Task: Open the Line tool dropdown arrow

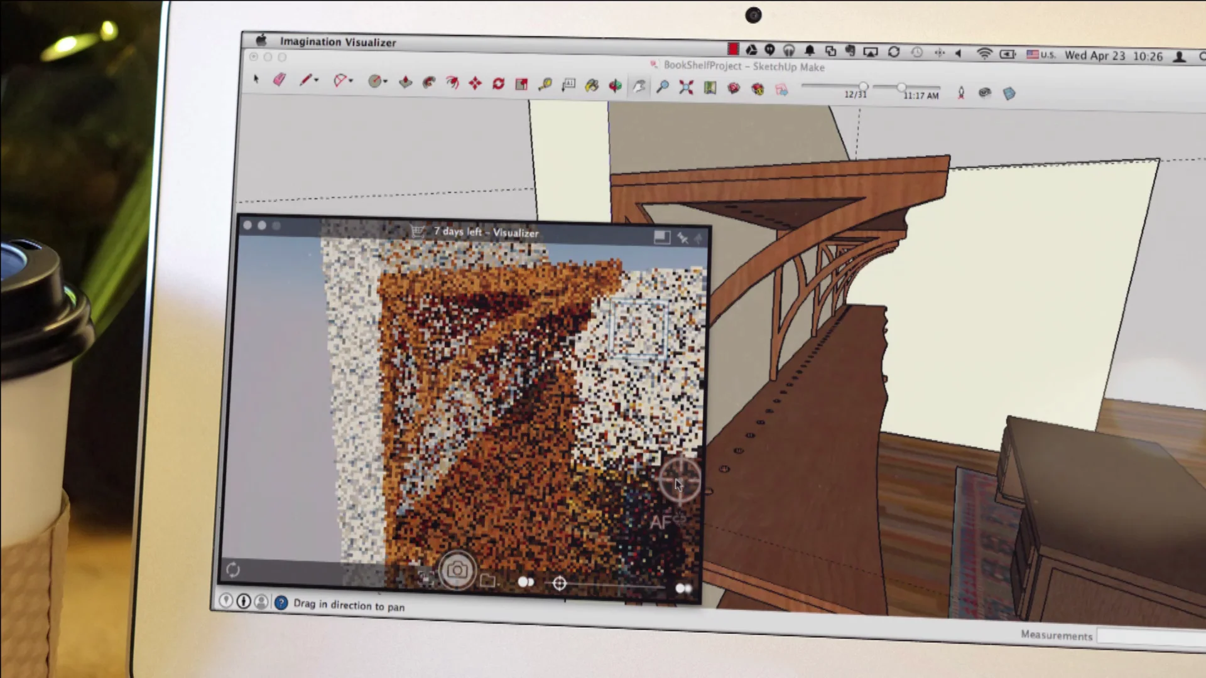Action: click(317, 80)
